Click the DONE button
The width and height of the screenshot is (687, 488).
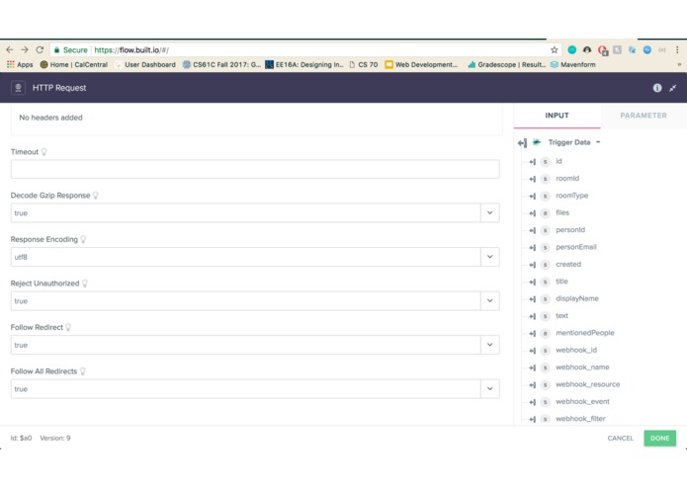pyautogui.click(x=660, y=438)
